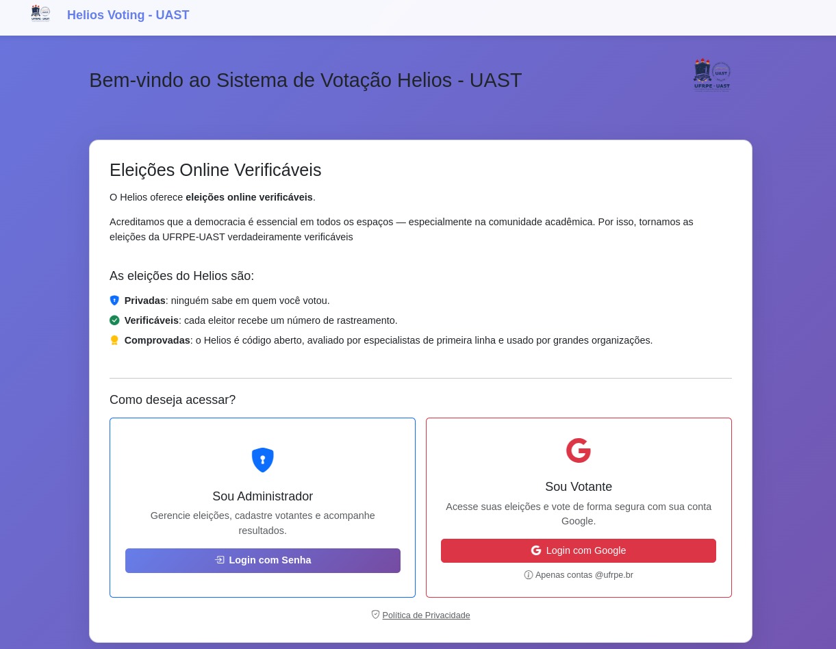Click the Eleições Online Verificáveis heading
The image size is (836, 649).
coord(215,170)
